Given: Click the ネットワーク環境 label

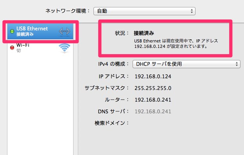Looking at the screenshot, I should 68,11.
